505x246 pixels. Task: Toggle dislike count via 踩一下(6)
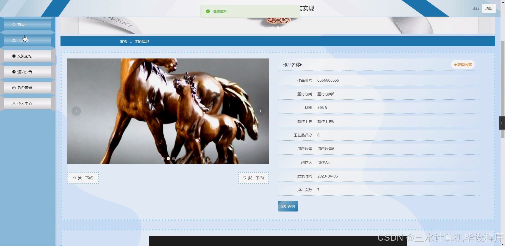point(253,178)
